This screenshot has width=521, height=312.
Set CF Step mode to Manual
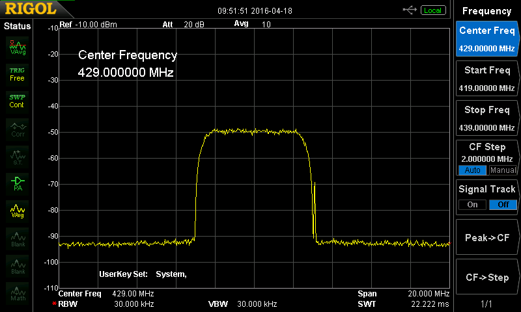click(503, 170)
